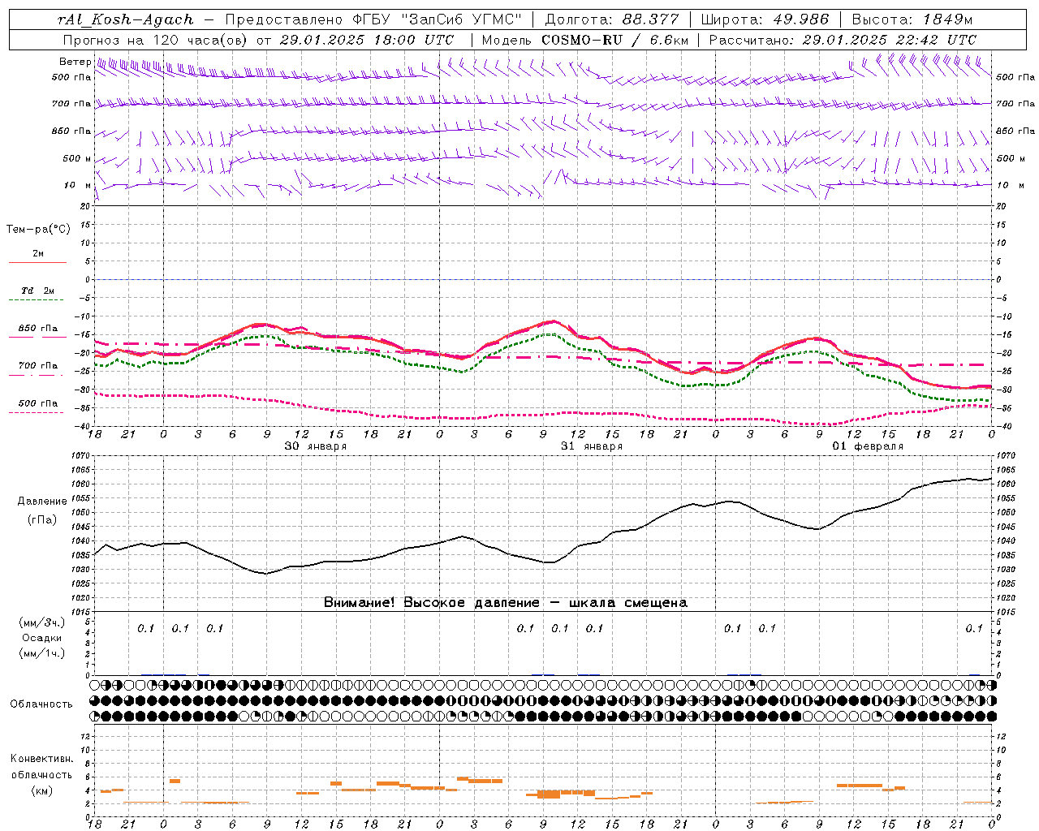Click the 850 гПа temperature legend line sample

pos(37,337)
